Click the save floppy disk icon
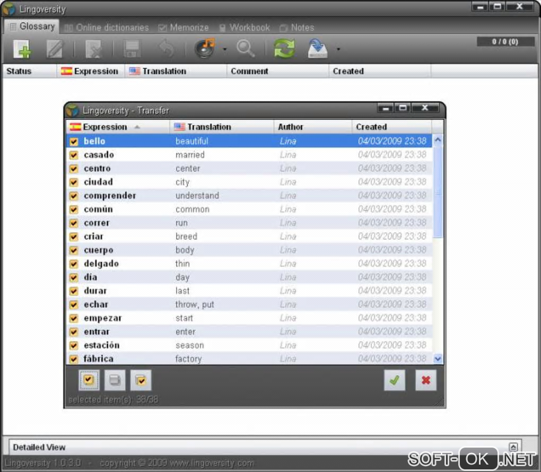The height and width of the screenshot is (472, 541). [132, 49]
